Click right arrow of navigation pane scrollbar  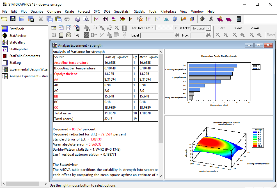coord(45,184)
